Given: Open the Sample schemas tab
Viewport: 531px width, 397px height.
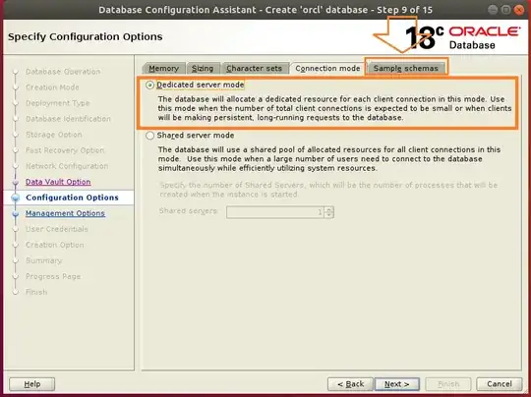Looking at the screenshot, I should point(405,68).
